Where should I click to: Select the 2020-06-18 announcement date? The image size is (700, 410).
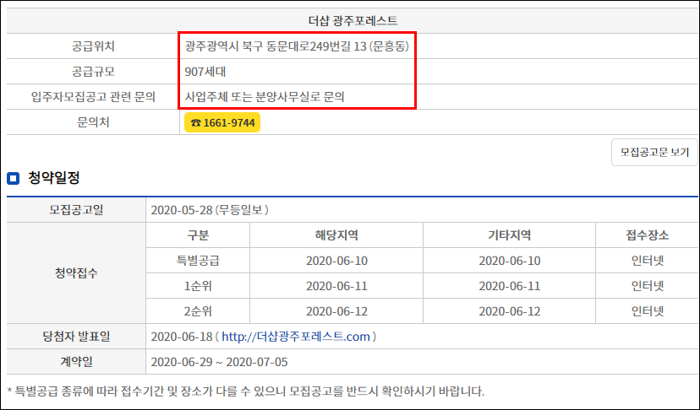[182, 337]
